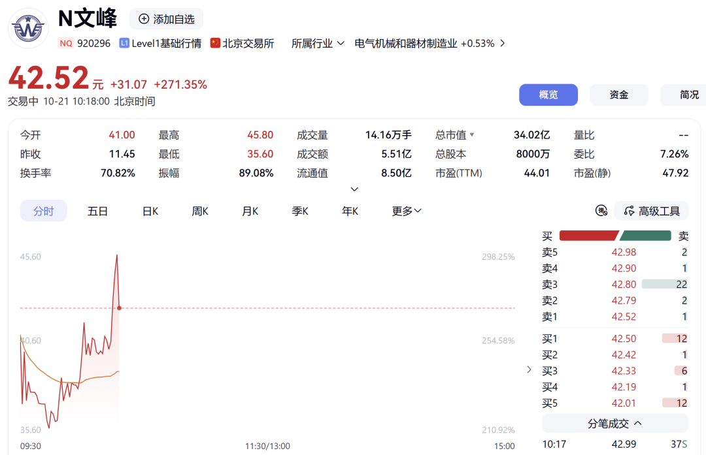Select the 日K daily candlestick tab

click(x=150, y=211)
